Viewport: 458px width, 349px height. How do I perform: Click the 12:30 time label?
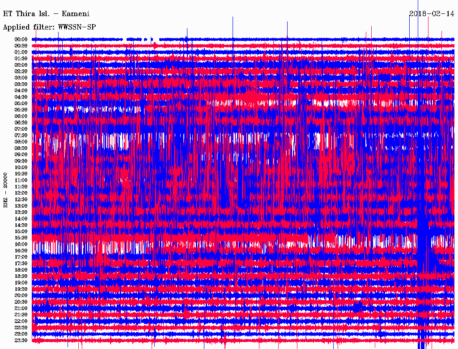pyautogui.click(x=21, y=200)
